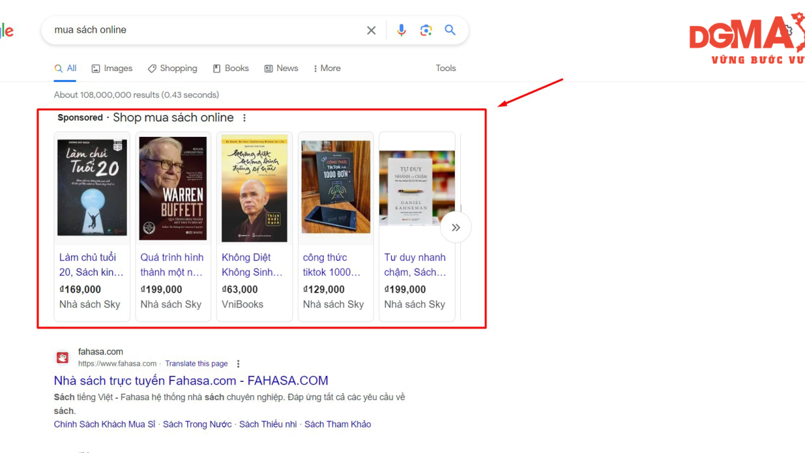Open 'Nhà sách trực tuyến Fahasa.com' result title
The width and height of the screenshot is (805, 453).
click(x=191, y=381)
